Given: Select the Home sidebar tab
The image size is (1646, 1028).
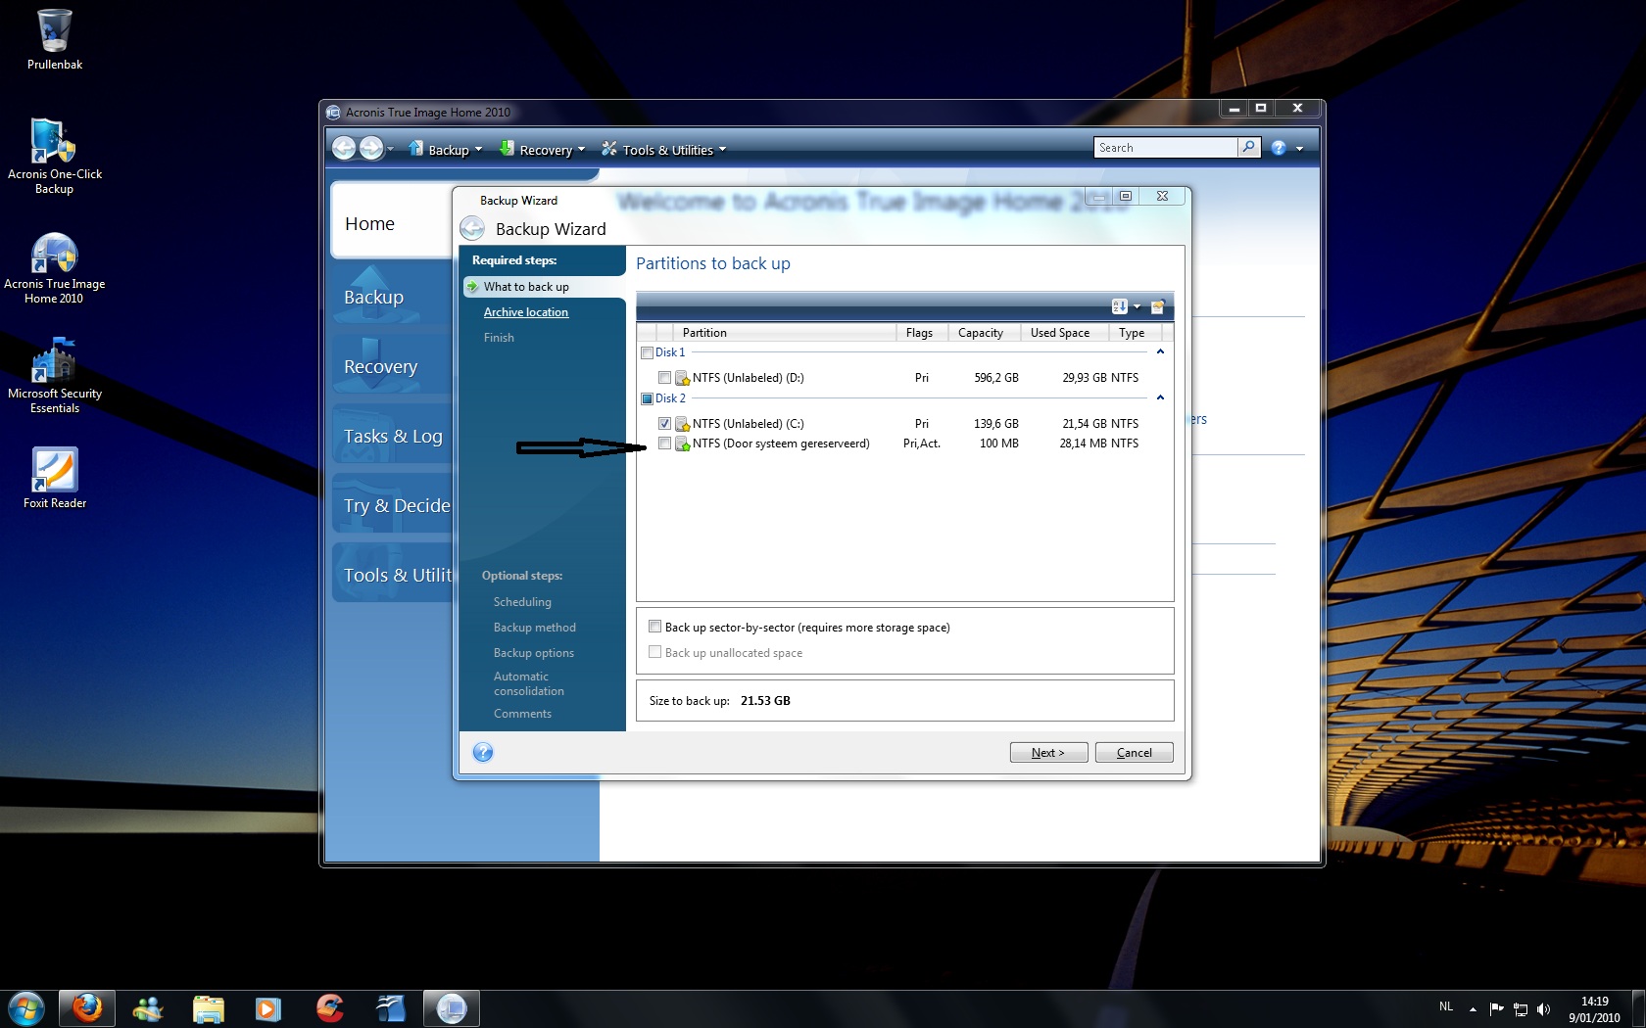Looking at the screenshot, I should pos(390,223).
